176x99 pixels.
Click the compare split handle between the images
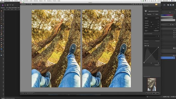pyautogui.click(x=81, y=49)
